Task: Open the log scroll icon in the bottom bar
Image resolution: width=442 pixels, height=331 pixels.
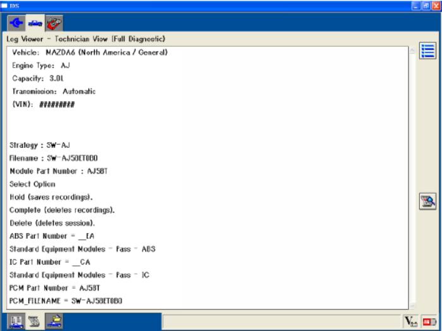Action: [34, 322]
